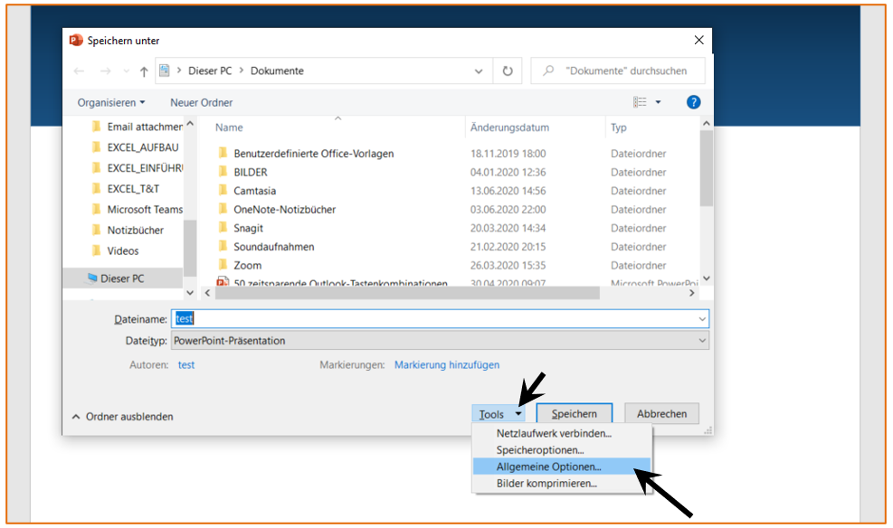Choose Allgemeine Optionen... menu entry

[562, 467]
